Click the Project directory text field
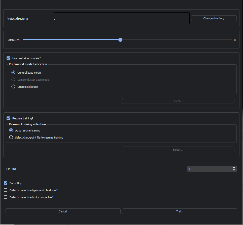 coord(121,18)
